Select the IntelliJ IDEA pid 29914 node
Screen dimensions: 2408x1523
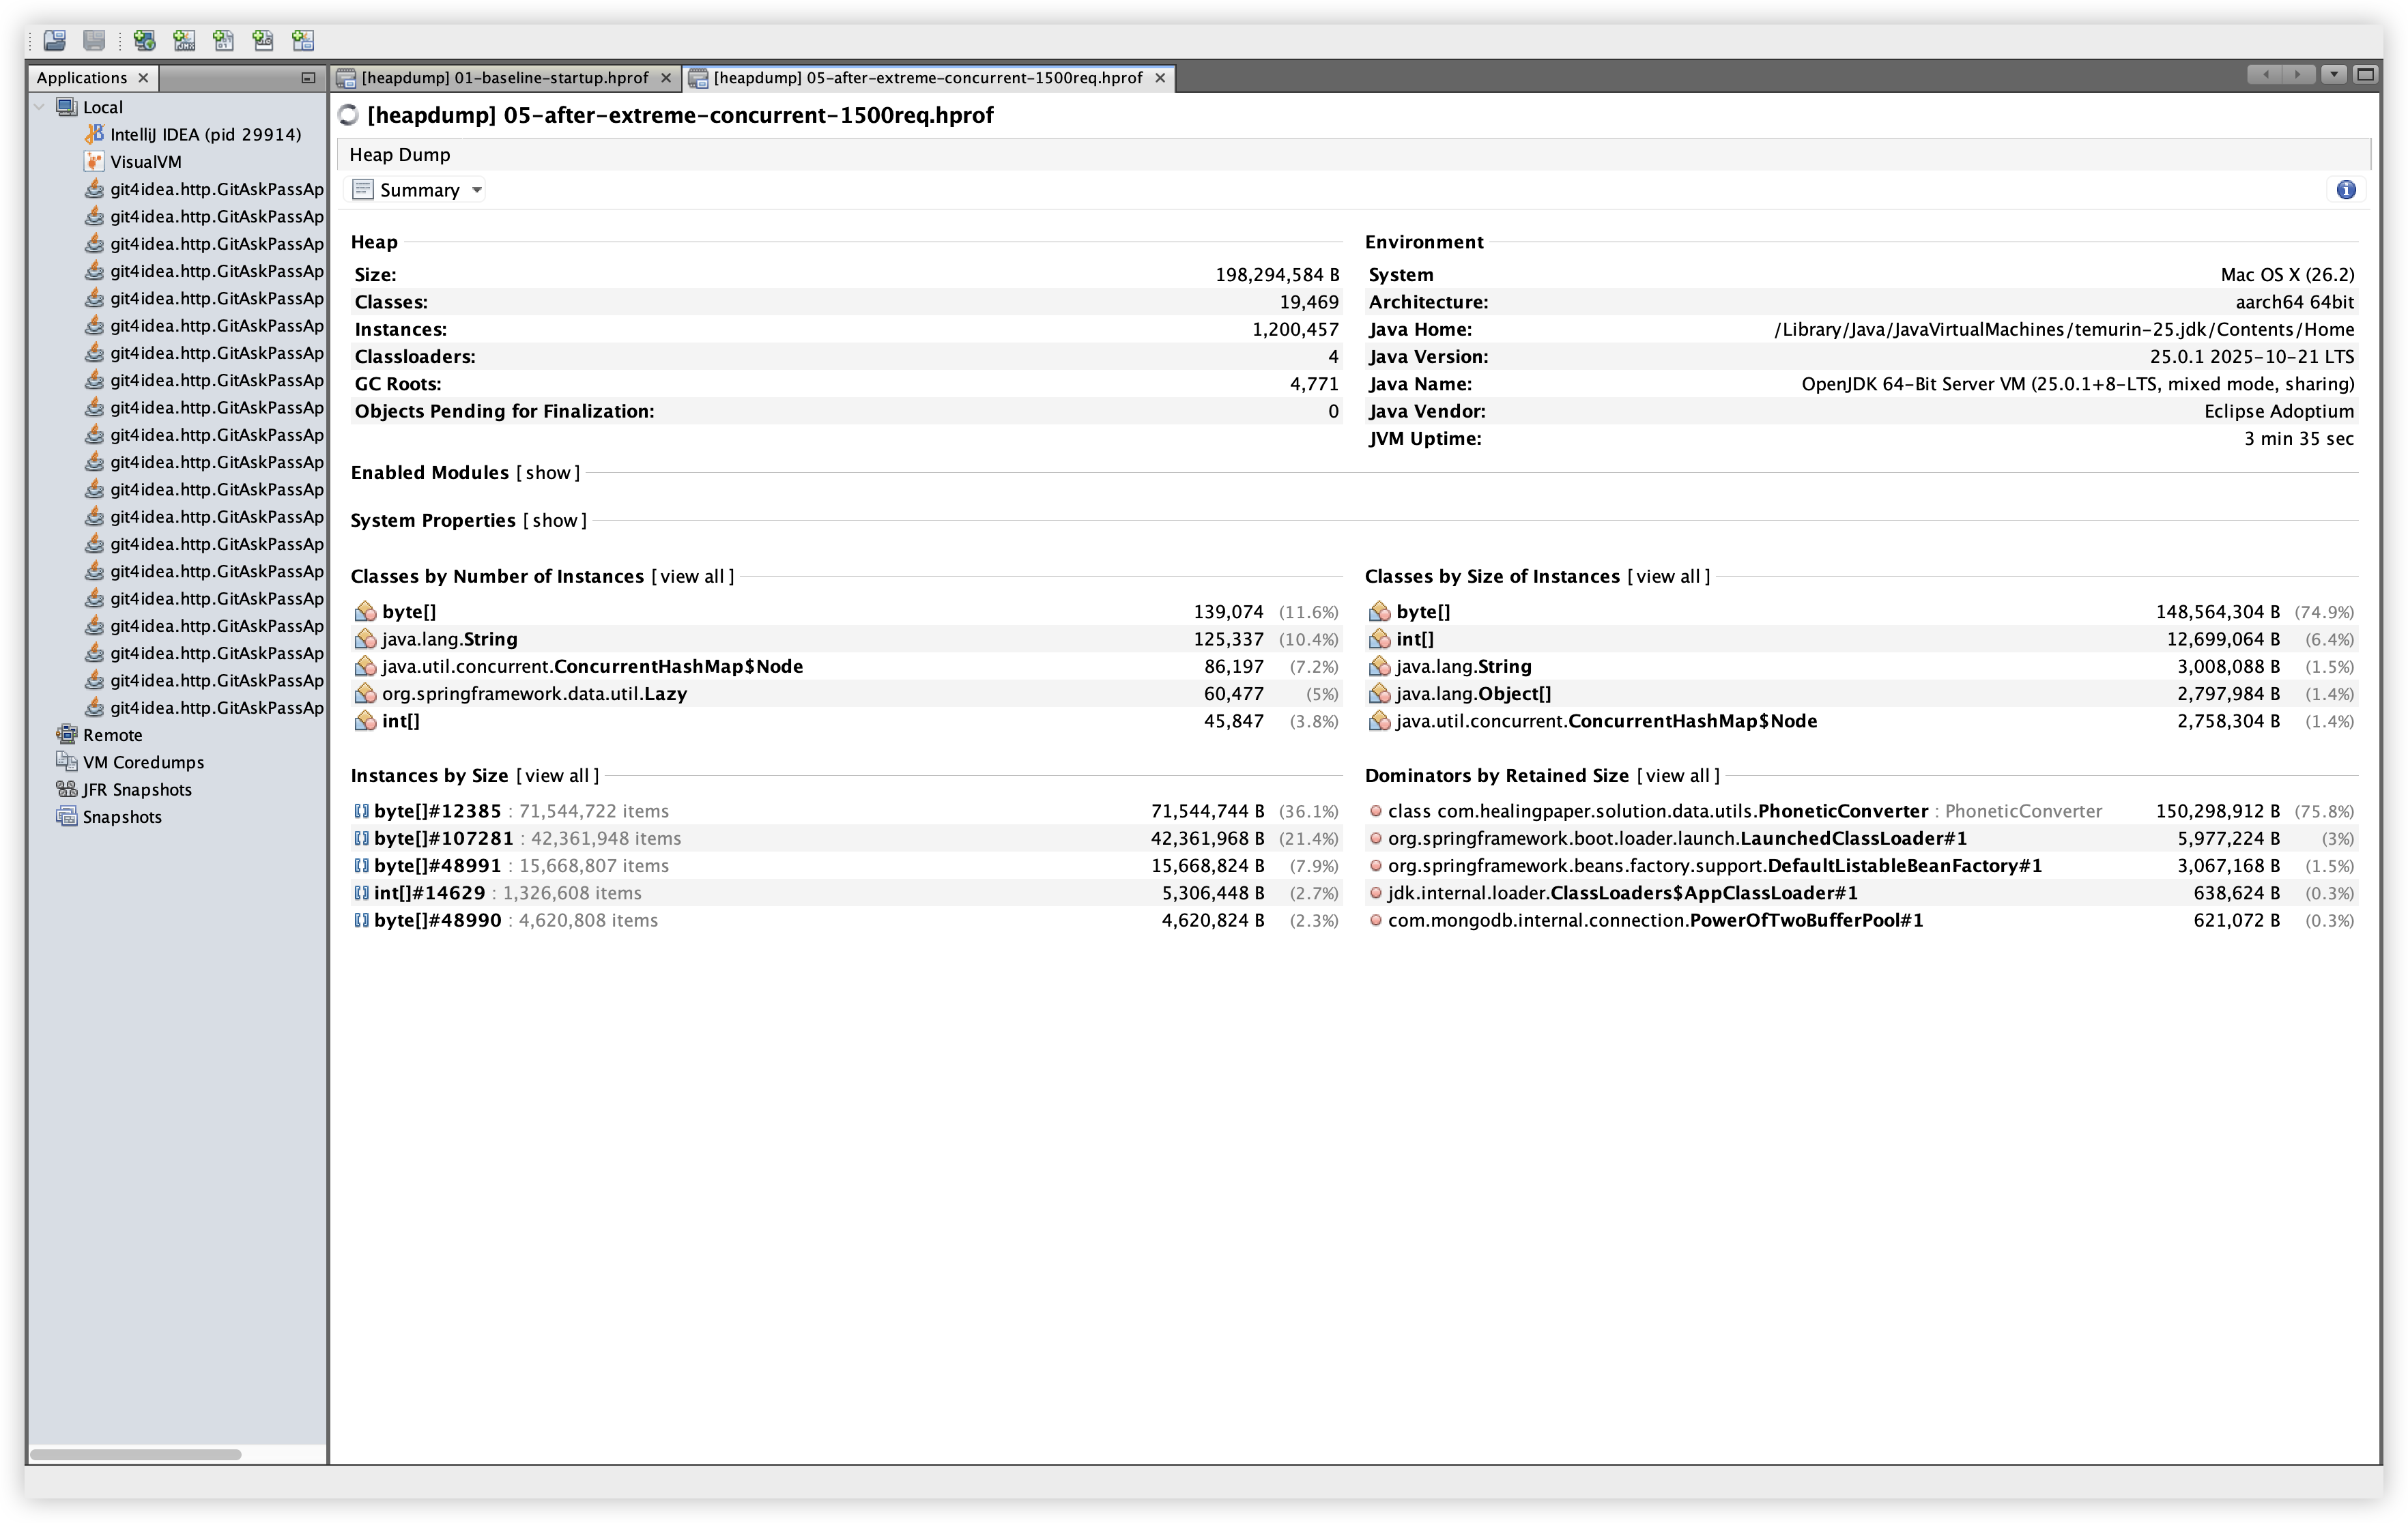click(x=205, y=135)
